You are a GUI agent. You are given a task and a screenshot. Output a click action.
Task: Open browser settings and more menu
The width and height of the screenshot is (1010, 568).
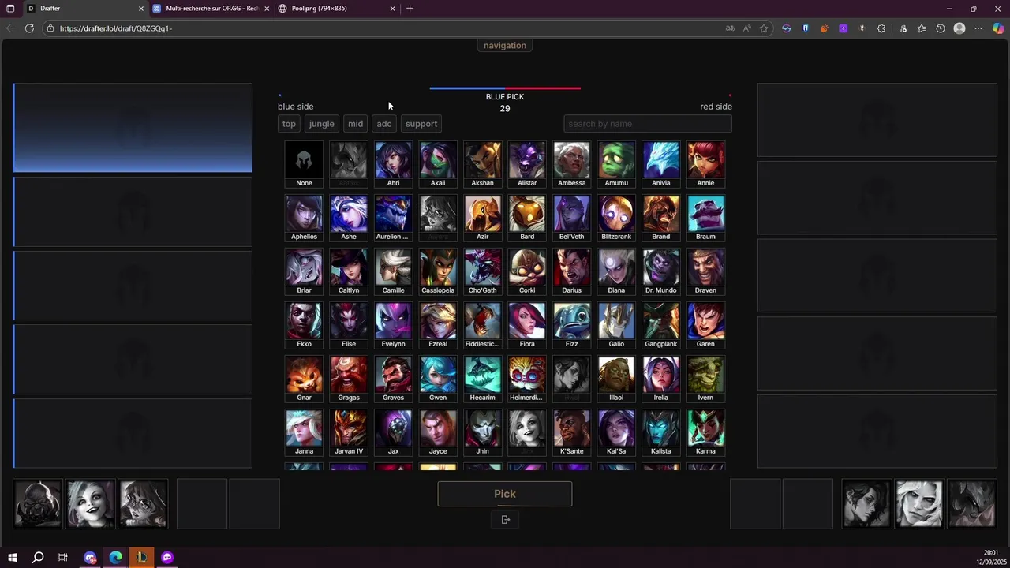coord(978,28)
